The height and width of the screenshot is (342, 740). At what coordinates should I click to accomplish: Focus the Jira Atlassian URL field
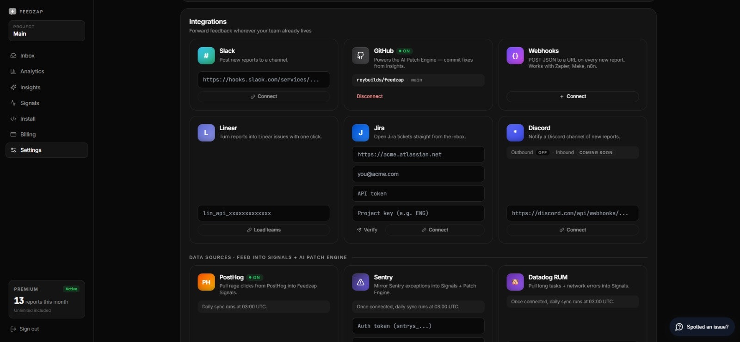point(418,155)
